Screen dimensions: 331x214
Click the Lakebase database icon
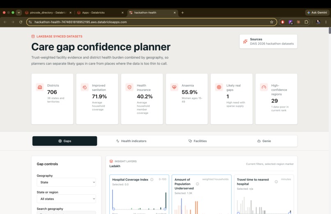pyautogui.click(x=33, y=36)
